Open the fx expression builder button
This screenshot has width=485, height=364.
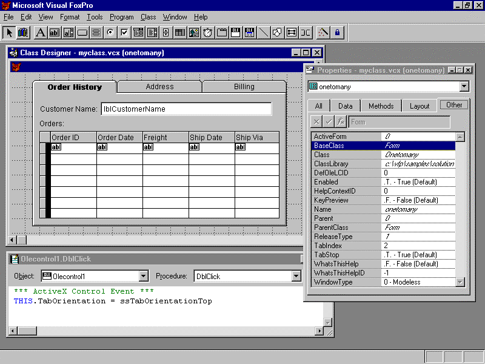[341, 122]
